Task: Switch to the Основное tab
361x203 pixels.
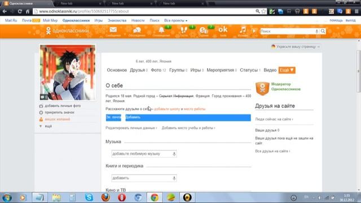Action: pos(117,70)
